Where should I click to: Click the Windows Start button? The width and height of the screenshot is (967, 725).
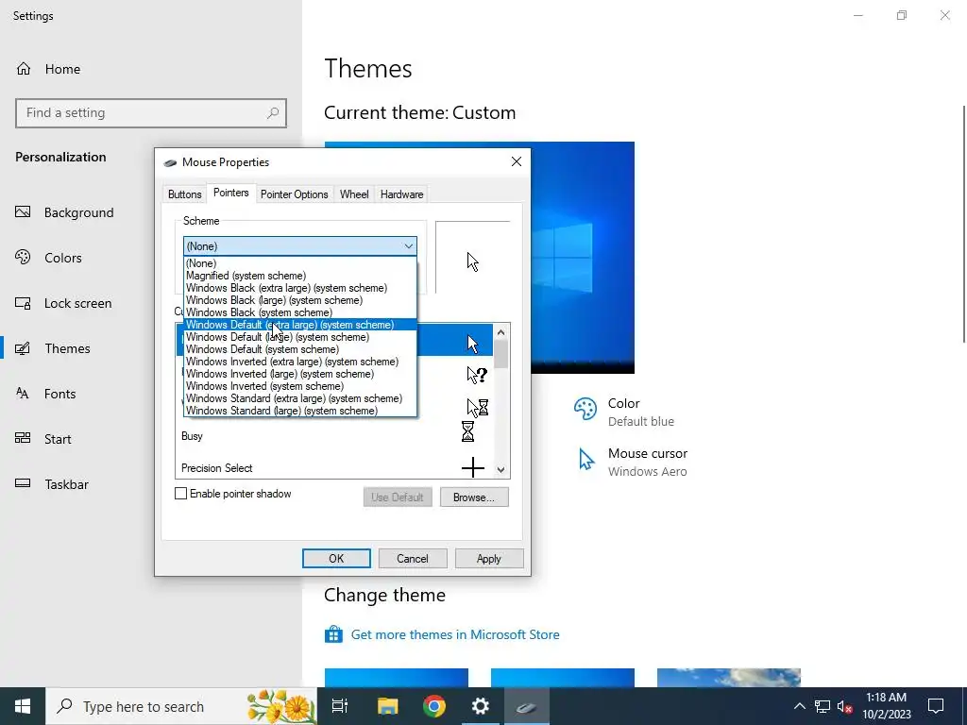pyautogui.click(x=23, y=706)
